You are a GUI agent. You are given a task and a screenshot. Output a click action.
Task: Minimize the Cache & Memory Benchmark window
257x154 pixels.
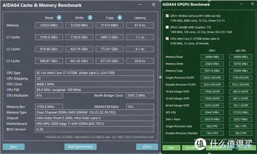pyautogui.click(x=140, y=4)
